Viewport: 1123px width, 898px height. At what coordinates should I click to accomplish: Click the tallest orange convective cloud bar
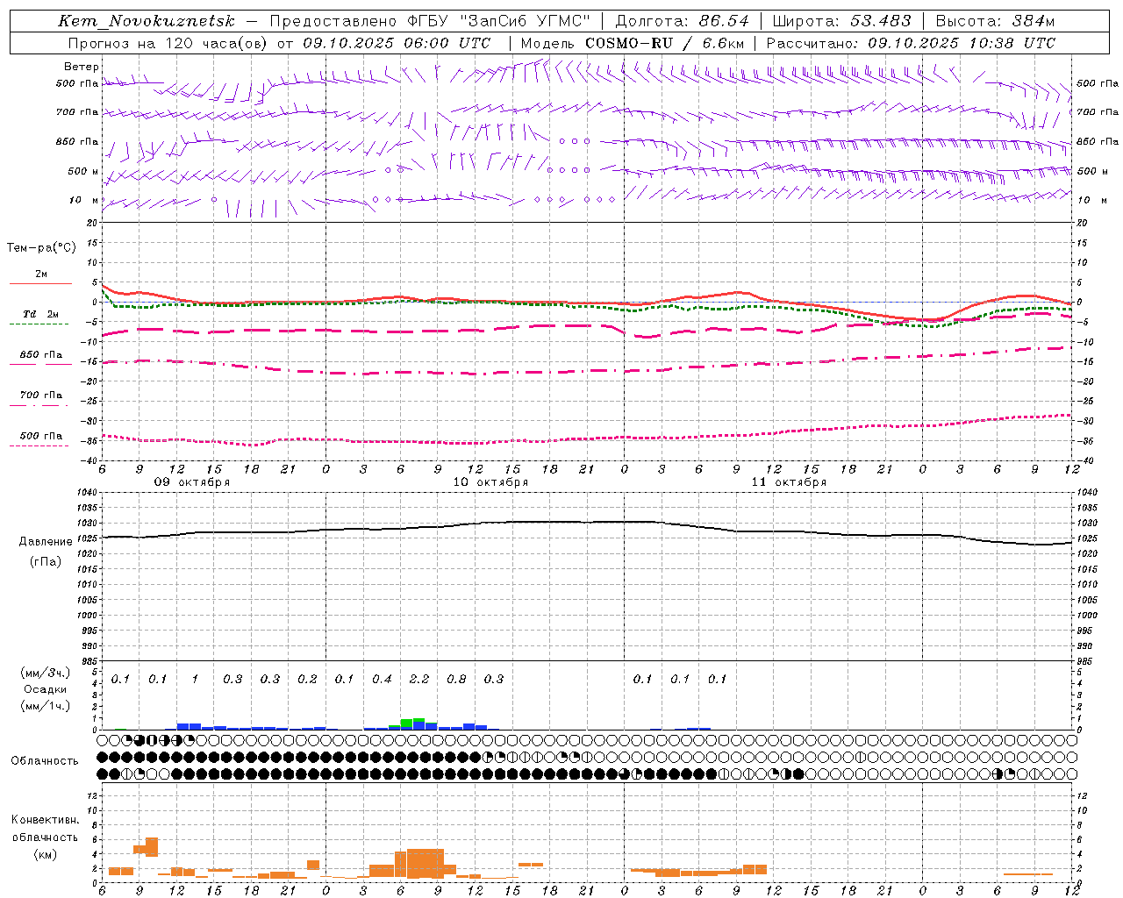pyautogui.click(x=426, y=863)
